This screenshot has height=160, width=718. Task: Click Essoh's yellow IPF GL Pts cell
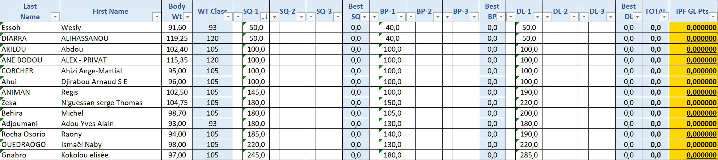pyautogui.click(x=693, y=27)
